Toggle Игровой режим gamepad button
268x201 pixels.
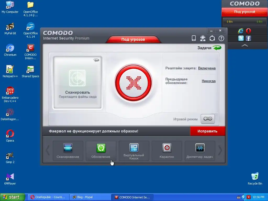(208, 119)
